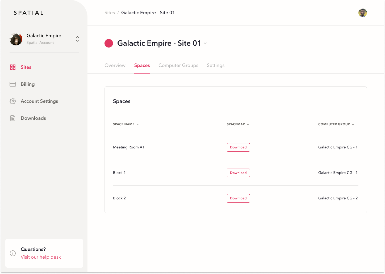385x274 pixels.
Task: Click the red site status dot
Action: (x=109, y=43)
